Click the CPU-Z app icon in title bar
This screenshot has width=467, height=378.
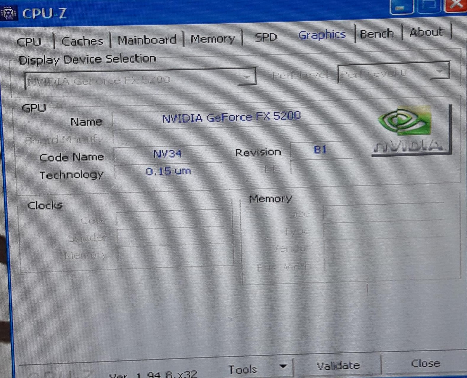point(8,13)
